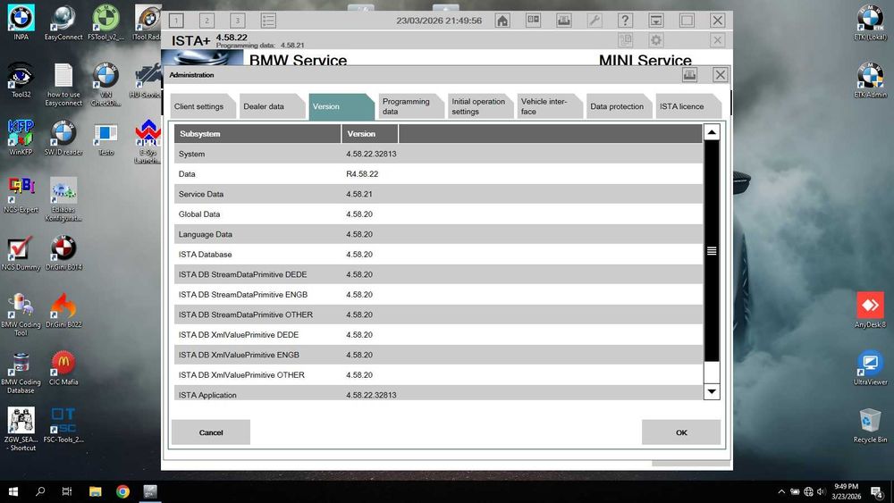Open the ETK Admin desktop icon
The image size is (894, 503).
870,80
